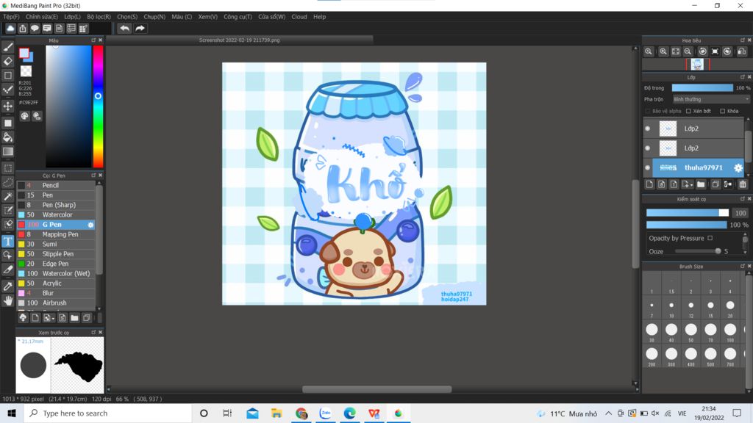
Task: Click the navigator thumbnail preview
Action: tap(697, 65)
